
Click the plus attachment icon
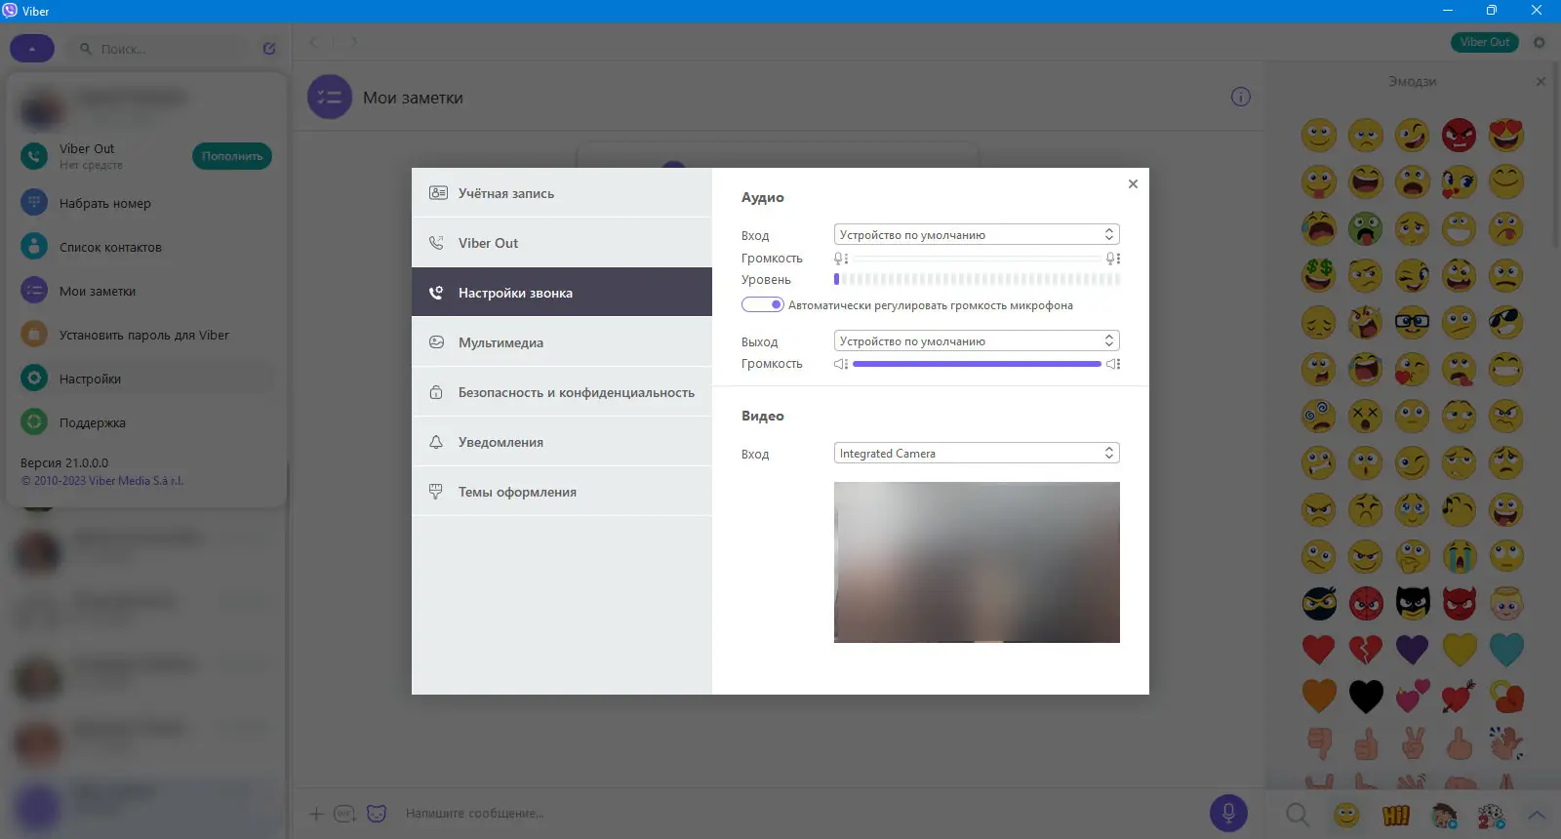[316, 814]
